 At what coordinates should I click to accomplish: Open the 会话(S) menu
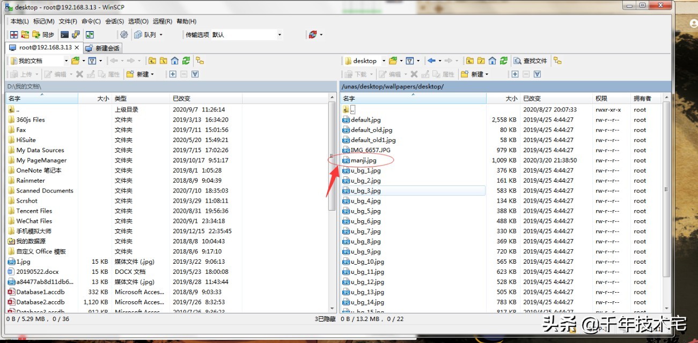[x=115, y=21]
